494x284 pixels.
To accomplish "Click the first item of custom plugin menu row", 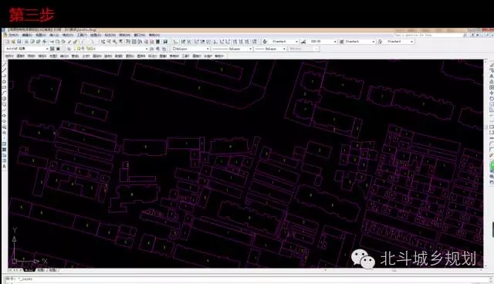I will (9, 56).
